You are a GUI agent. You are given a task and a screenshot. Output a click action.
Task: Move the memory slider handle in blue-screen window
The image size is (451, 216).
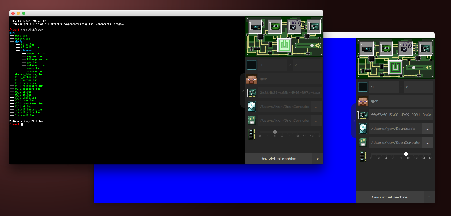pos(406,154)
